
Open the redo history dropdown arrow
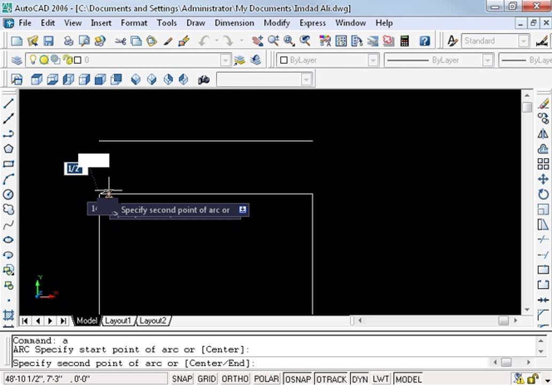pyautogui.click(x=242, y=41)
